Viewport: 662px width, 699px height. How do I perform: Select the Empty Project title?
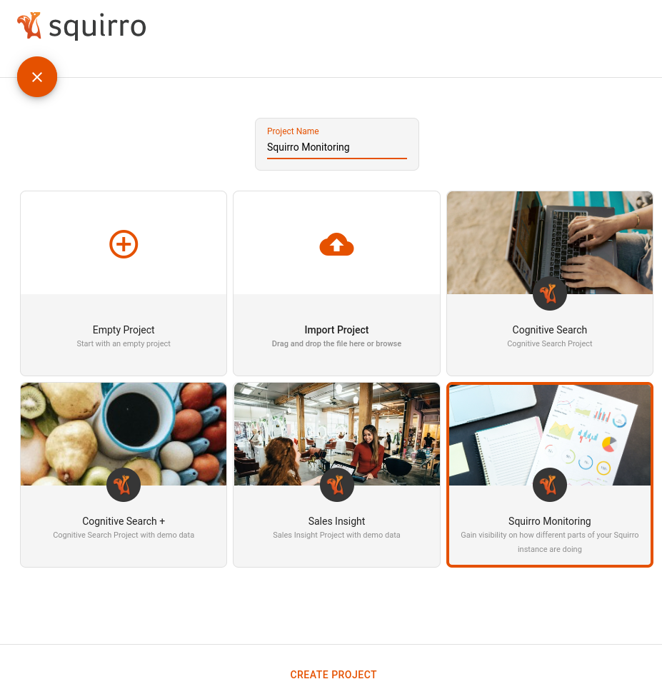coord(124,330)
